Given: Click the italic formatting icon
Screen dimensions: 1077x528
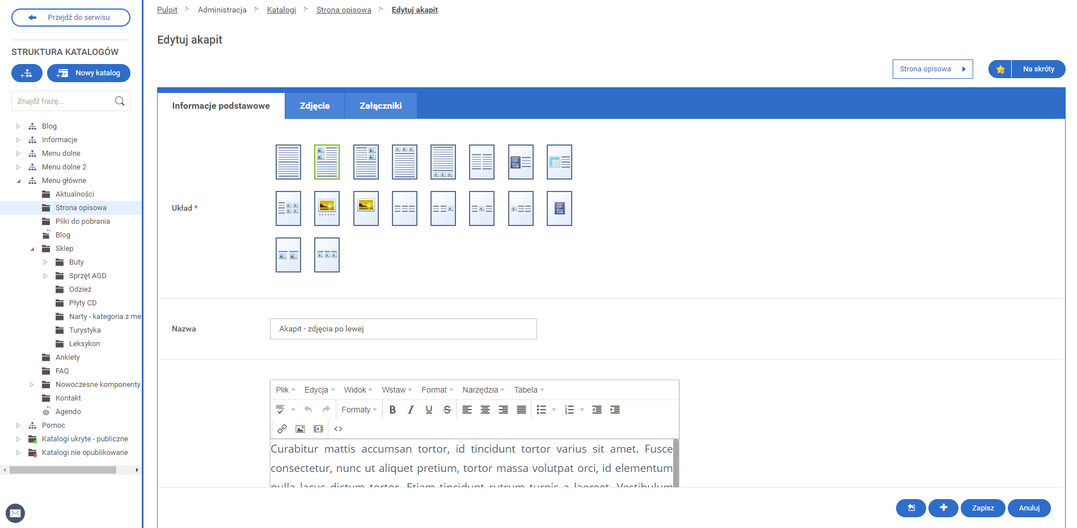Looking at the screenshot, I should [411, 410].
